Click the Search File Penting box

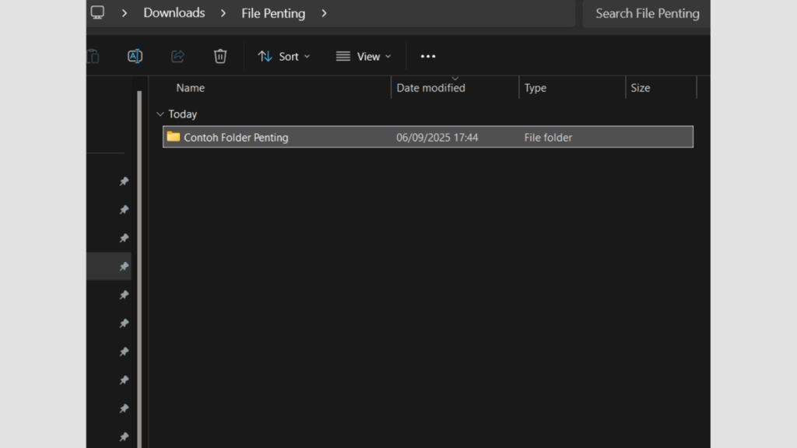click(646, 13)
